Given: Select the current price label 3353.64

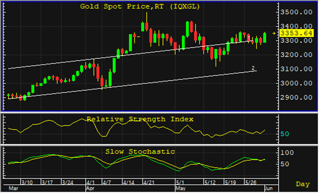Looking at the screenshot, I should tap(296, 33).
